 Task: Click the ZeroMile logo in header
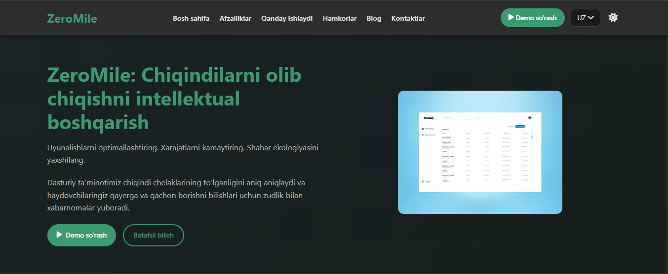click(x=72, y=19)
